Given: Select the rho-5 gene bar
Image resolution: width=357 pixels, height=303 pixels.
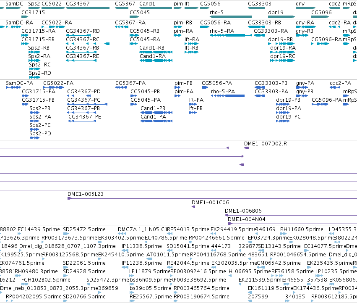Looking at the screenshot, I should coord(231,17).
